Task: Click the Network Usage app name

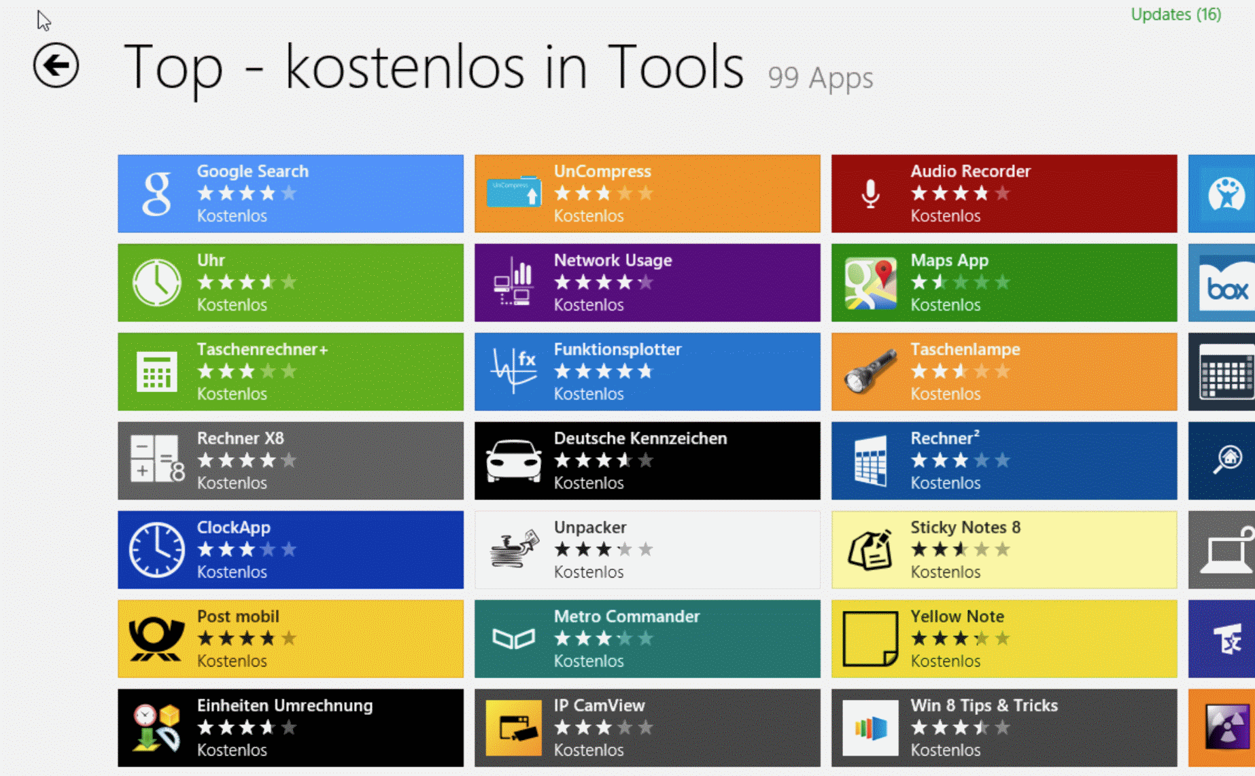Action: pyautogui.click(x=613, y=260)
